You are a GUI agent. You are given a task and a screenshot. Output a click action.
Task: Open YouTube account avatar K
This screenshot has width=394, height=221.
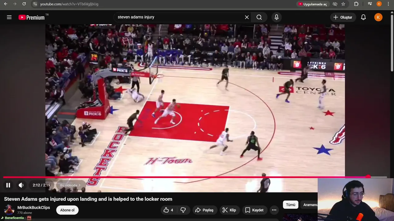coord(378,17)
